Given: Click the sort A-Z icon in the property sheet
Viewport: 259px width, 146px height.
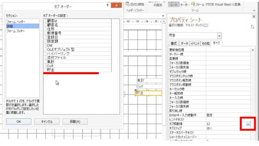Looking at the screenshot, I should click(x=253, y=27).
